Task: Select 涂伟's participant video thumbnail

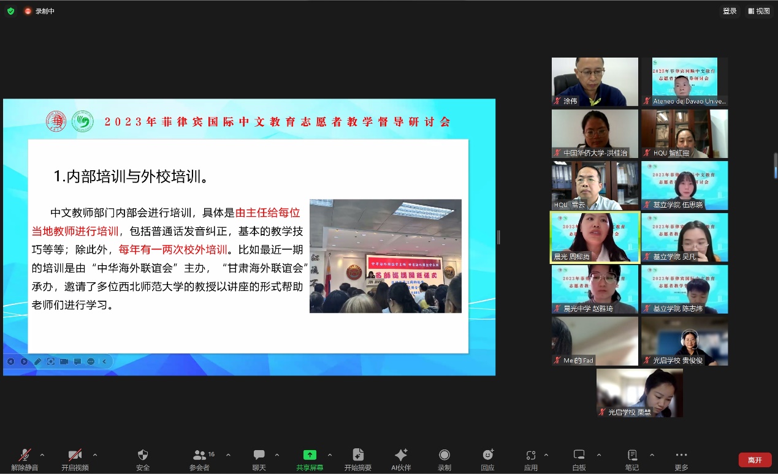Action: [x=595, y=81]
